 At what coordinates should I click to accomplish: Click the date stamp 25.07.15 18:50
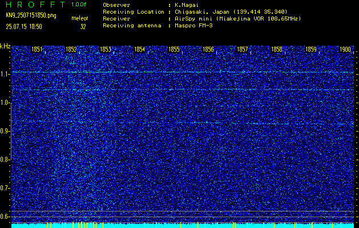coord(24,27)
